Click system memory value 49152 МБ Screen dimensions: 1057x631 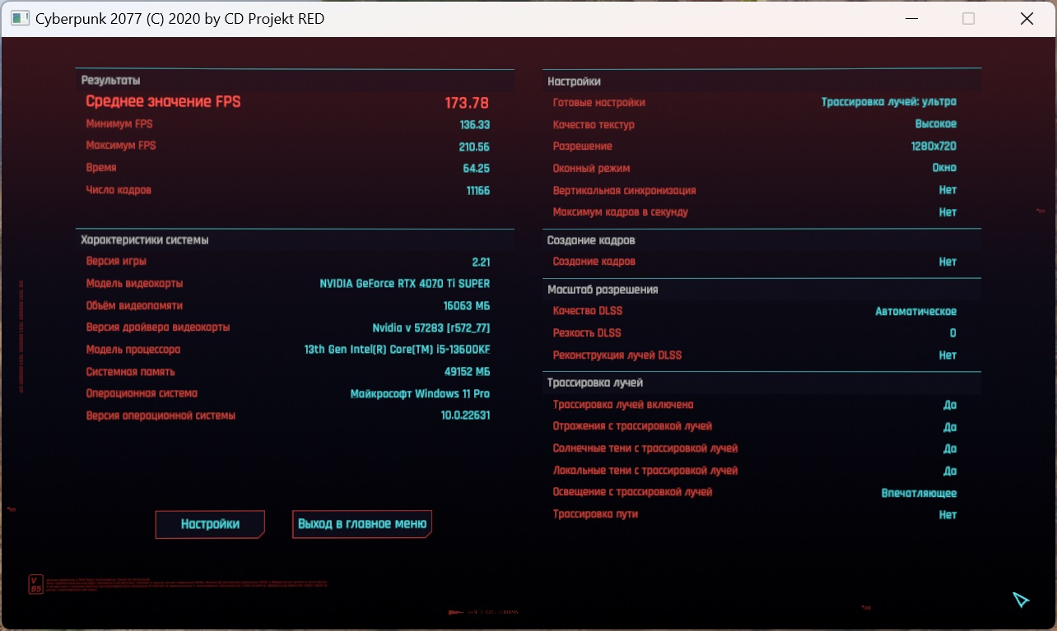[x=466, y=372]
